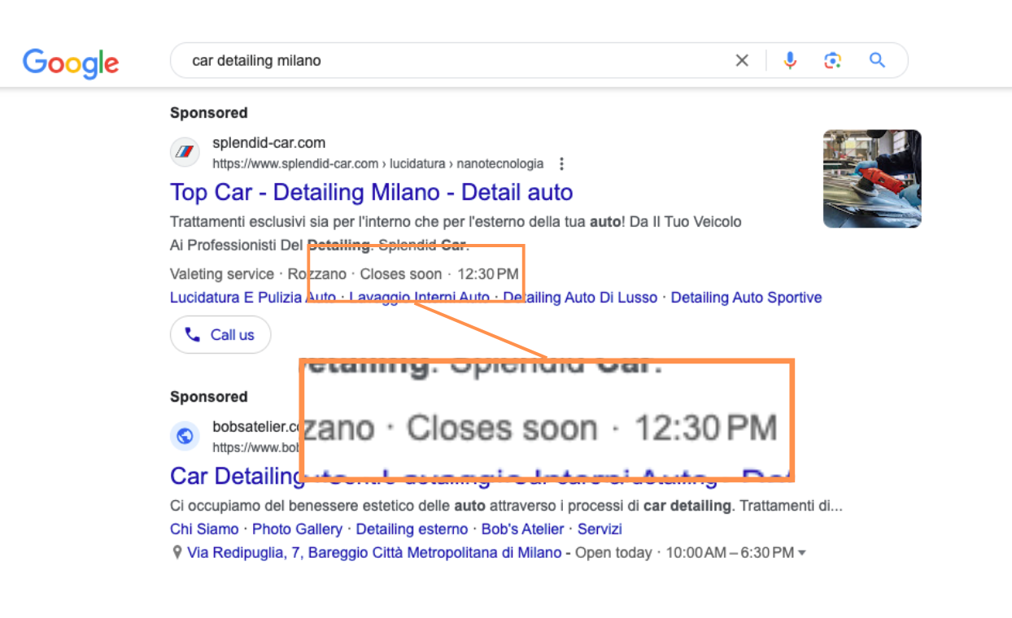The width and height of the screenshot is (1012, 618).
Task: Click the bobsatelier globe favicon
Action: pos(185,436)
